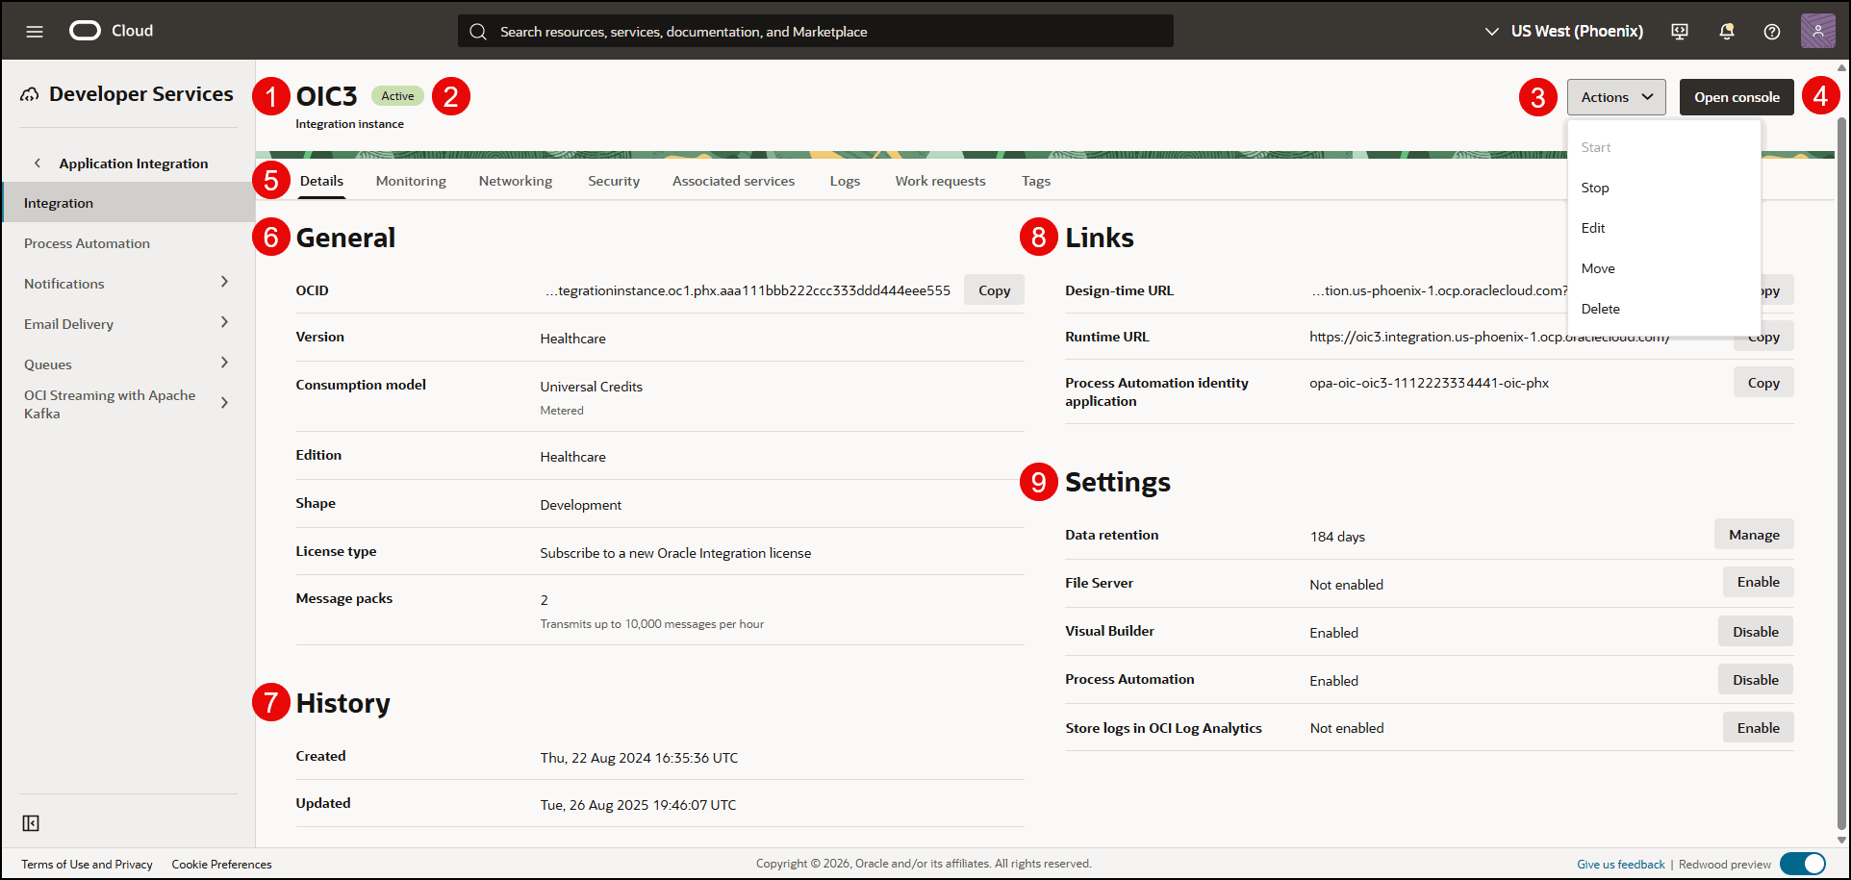Click the '184 days' retention value
The height and width of the screenshot is (880, 1851).
1337,537
